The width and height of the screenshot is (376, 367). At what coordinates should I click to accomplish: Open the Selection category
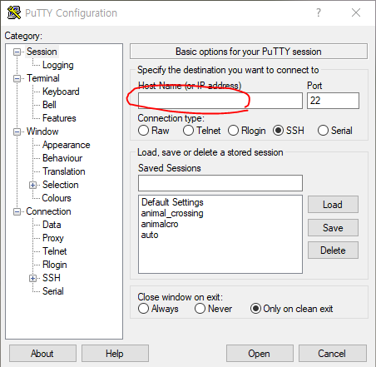tap(60, 185)
